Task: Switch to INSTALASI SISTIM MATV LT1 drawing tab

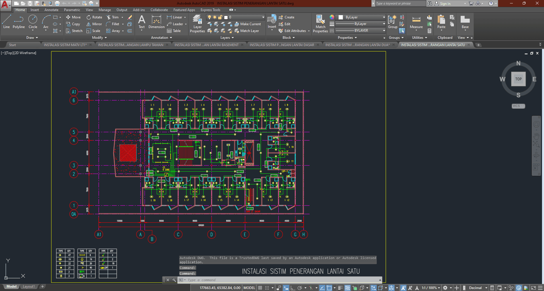Action: (65, 45)
